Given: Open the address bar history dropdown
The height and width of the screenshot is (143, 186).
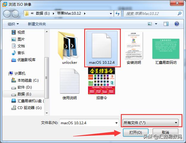Looking at the screenshot, I should [111, 13].
